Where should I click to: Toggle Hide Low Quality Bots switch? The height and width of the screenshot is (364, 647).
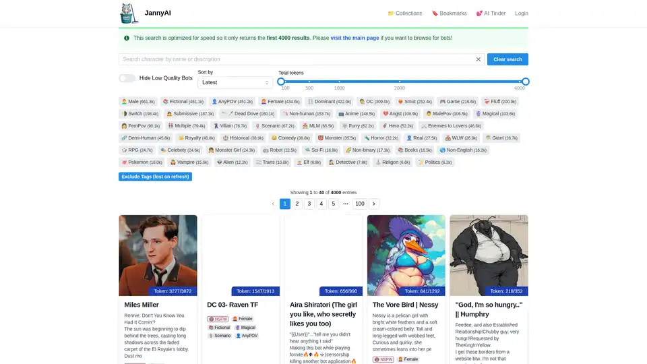[x=127, y=78]
